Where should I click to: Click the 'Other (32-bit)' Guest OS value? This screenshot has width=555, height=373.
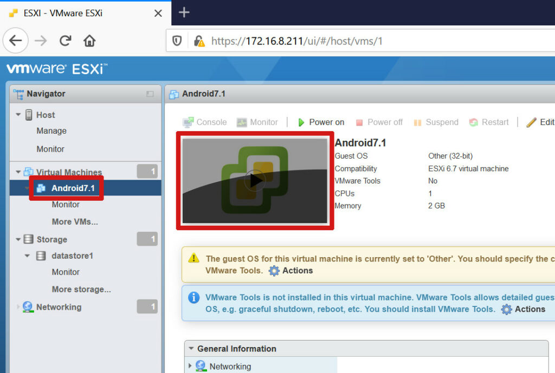(450, 156)
